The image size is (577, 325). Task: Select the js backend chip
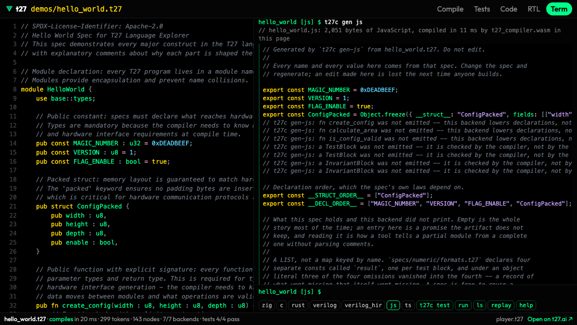coord(393,305)
